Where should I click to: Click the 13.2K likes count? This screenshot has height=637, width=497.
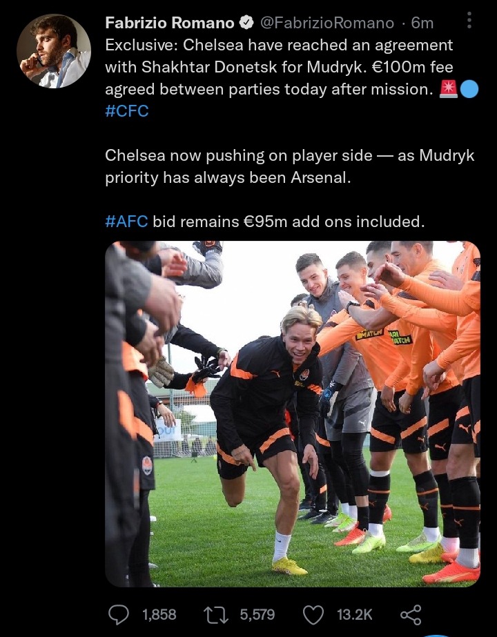tap(354, 615)
